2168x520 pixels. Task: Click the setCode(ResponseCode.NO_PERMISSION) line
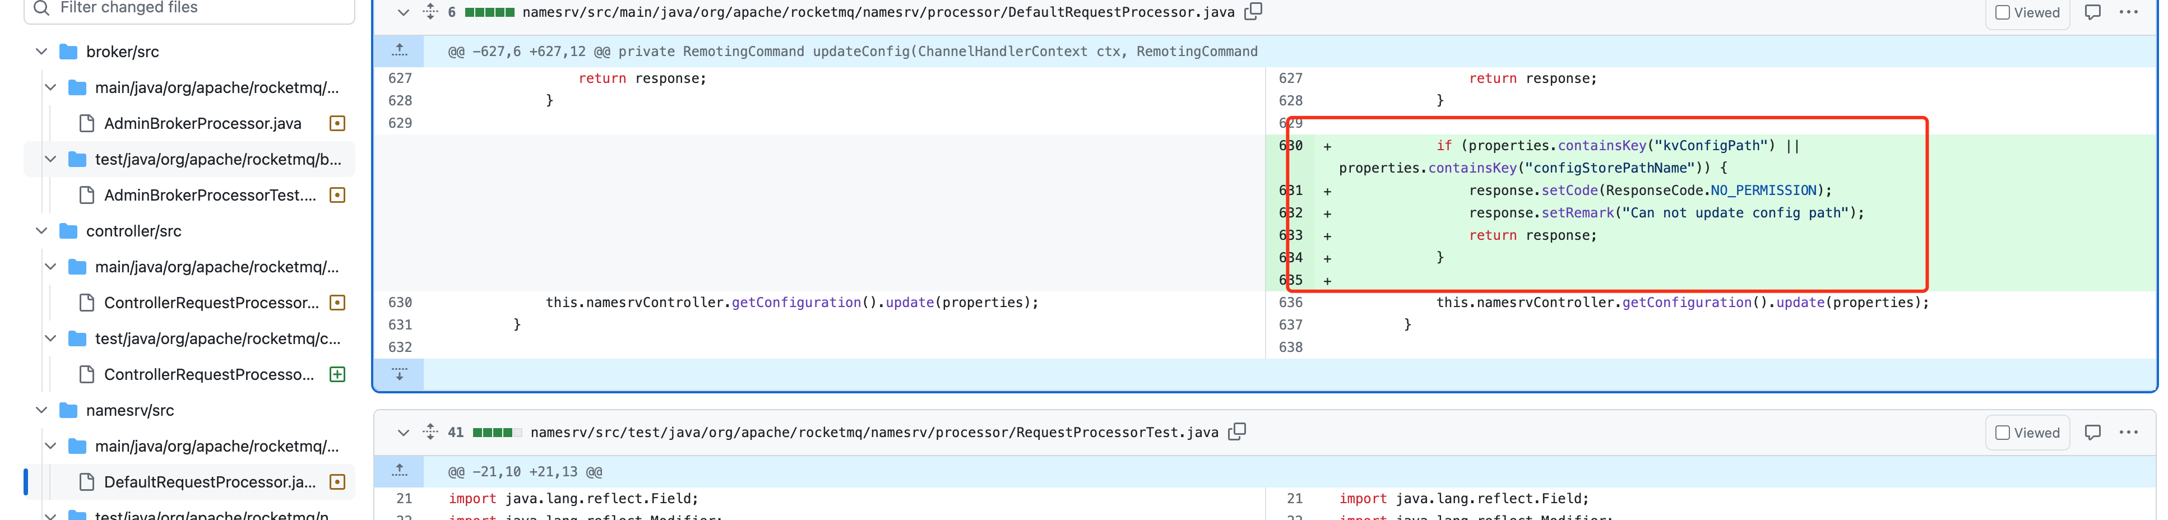pyautogui.click(x=1651, y=191)
